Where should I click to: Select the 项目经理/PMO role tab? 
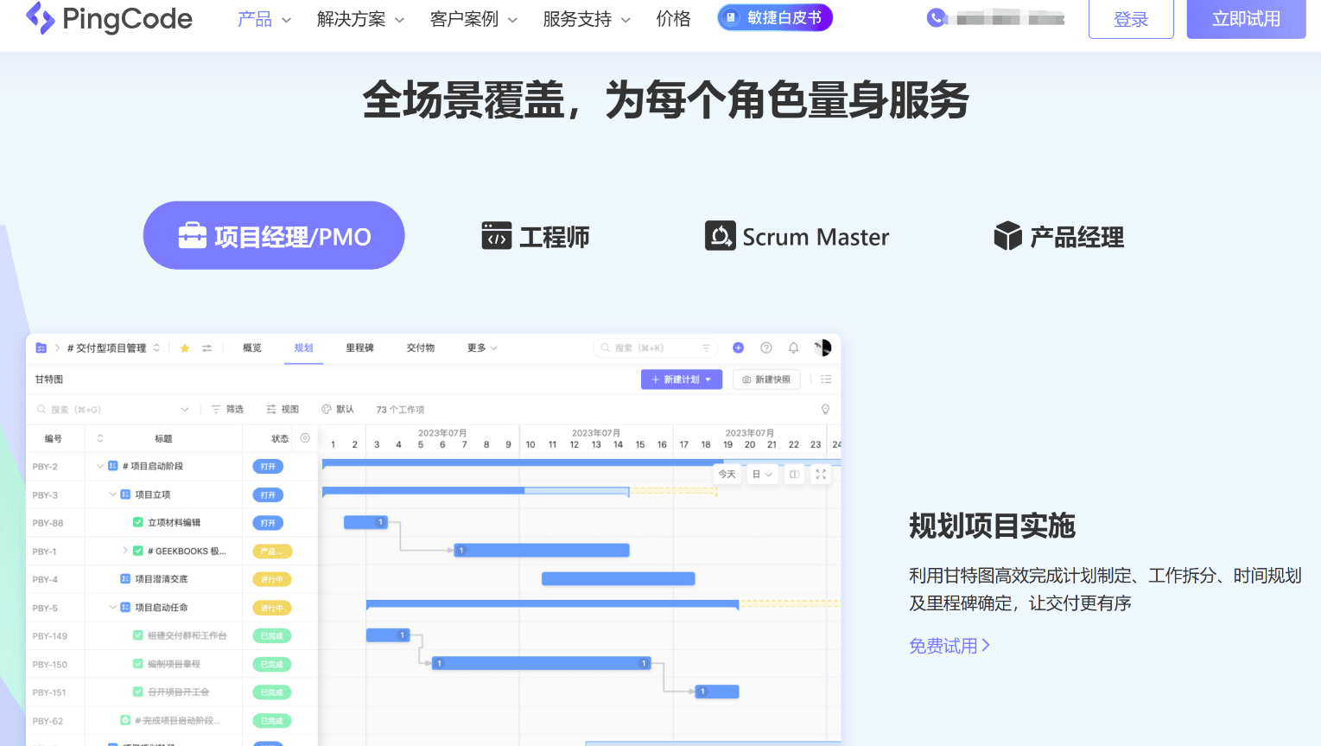click(x=274, y=236)
